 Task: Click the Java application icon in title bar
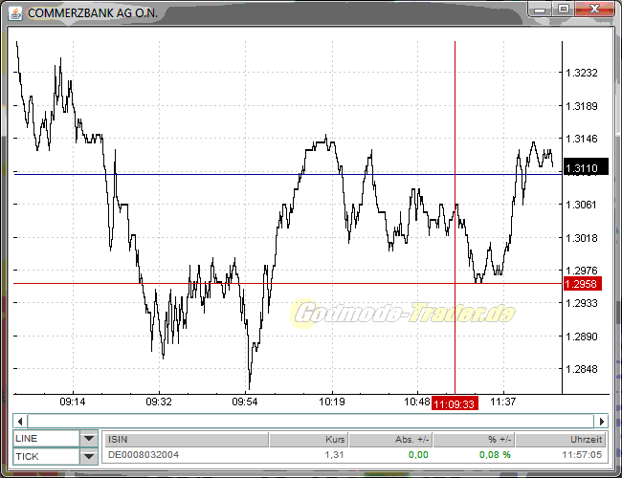pos(15,13)
